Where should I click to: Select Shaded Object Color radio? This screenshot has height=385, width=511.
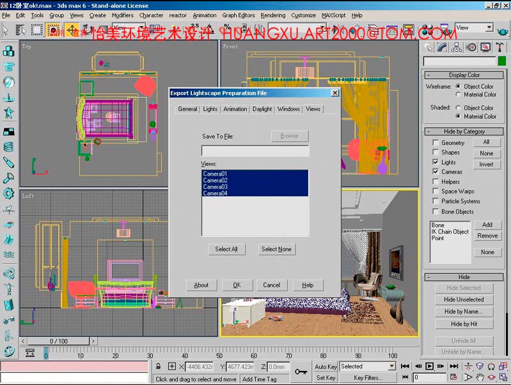(458, 108)
